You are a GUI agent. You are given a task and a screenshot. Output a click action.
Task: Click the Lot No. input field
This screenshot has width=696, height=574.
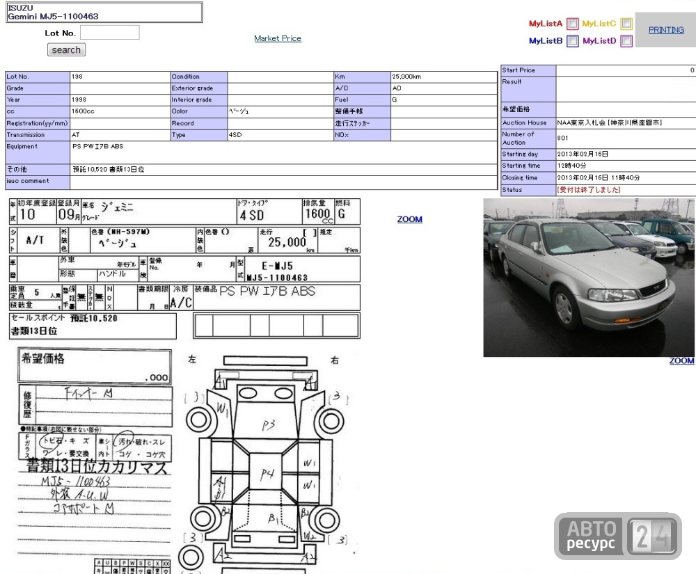click(x=110, y=33)
